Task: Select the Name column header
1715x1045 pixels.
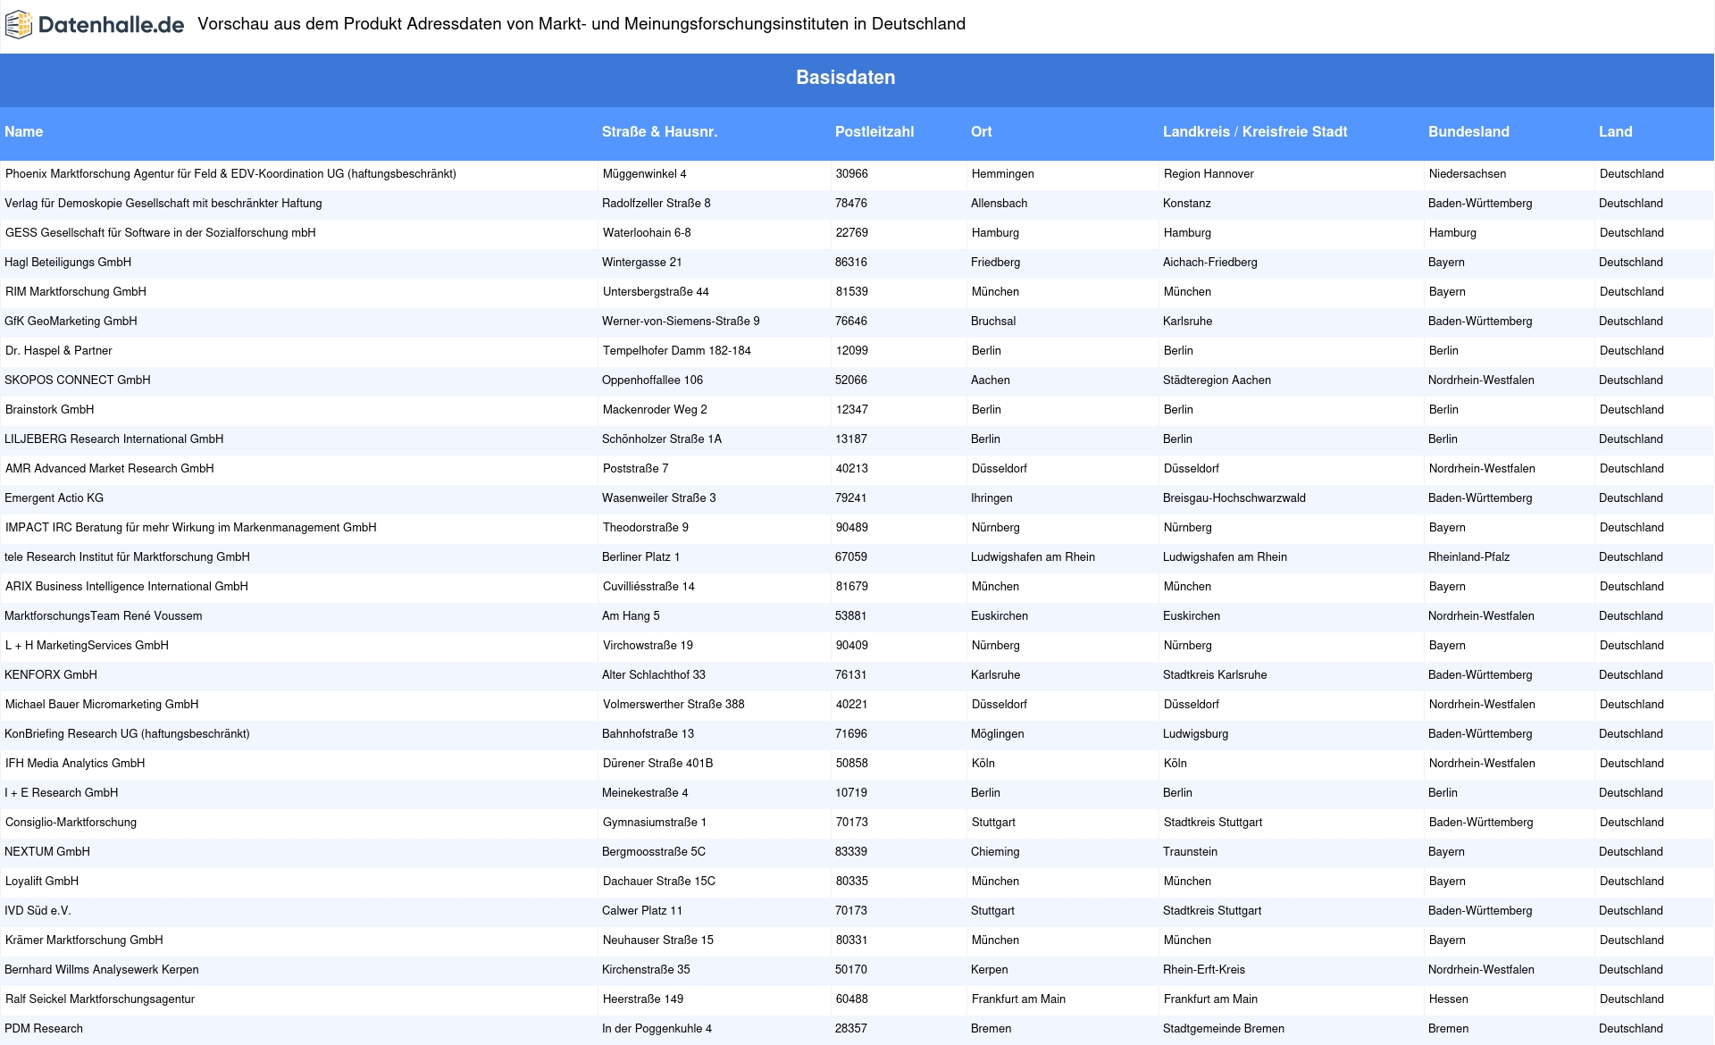Action: coord(24,132)
